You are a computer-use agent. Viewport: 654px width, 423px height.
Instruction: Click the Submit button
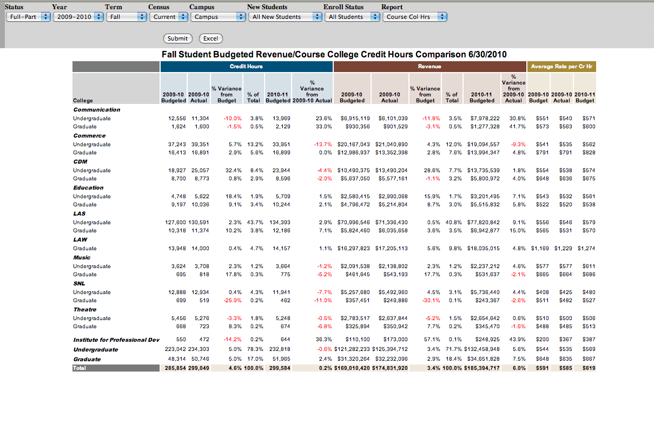[x=178, y=38]
